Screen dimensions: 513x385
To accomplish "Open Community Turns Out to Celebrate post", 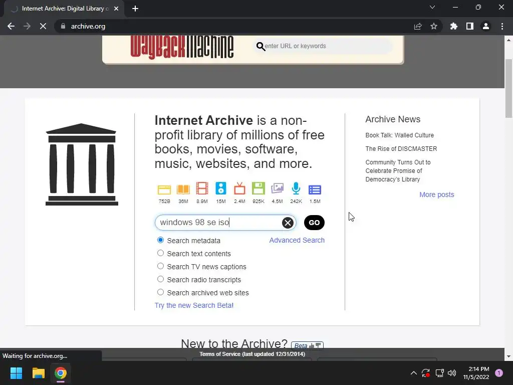I will [x=398, y=170].
